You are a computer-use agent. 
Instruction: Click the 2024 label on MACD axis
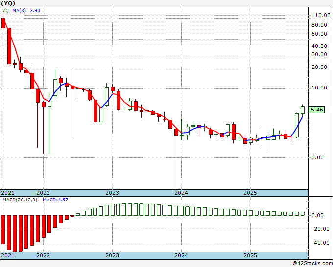point(181,255)
